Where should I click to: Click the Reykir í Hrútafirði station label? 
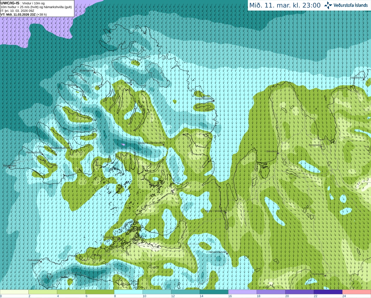pos(214,211)
